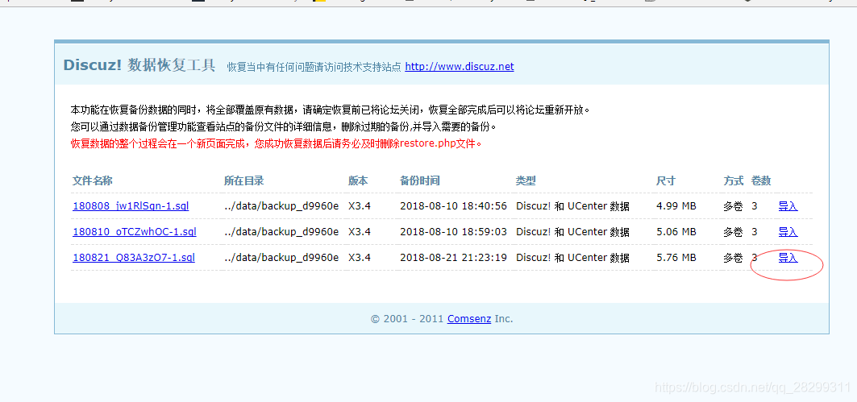Click 导入 for the 180808_jw1RlSqn-1.sql backup
Screen dimensions: 857x402
pos(788,206)
